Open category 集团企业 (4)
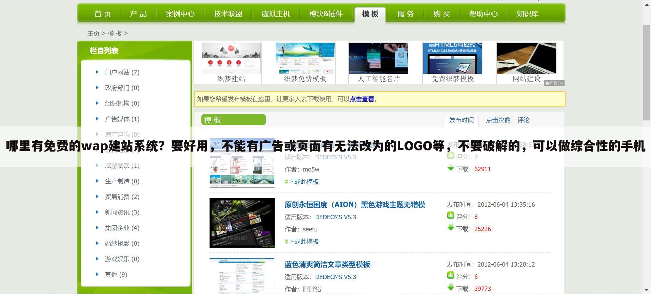 click(x=122, y=228)
